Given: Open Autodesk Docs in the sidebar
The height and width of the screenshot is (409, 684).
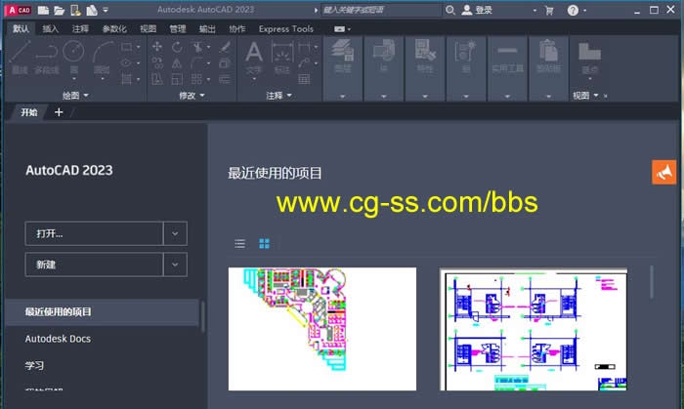Looking at the screenshot, I should [57, 339].
